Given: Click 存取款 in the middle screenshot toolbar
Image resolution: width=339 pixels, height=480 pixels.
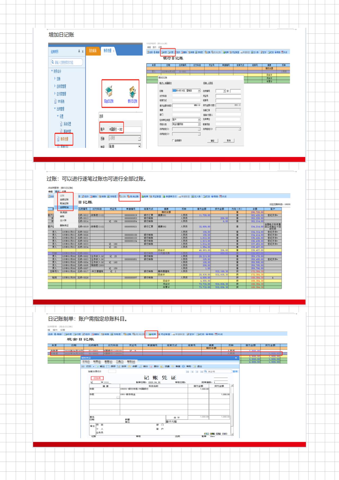Looking at the screenshot, I should click(x=112, y=197).
